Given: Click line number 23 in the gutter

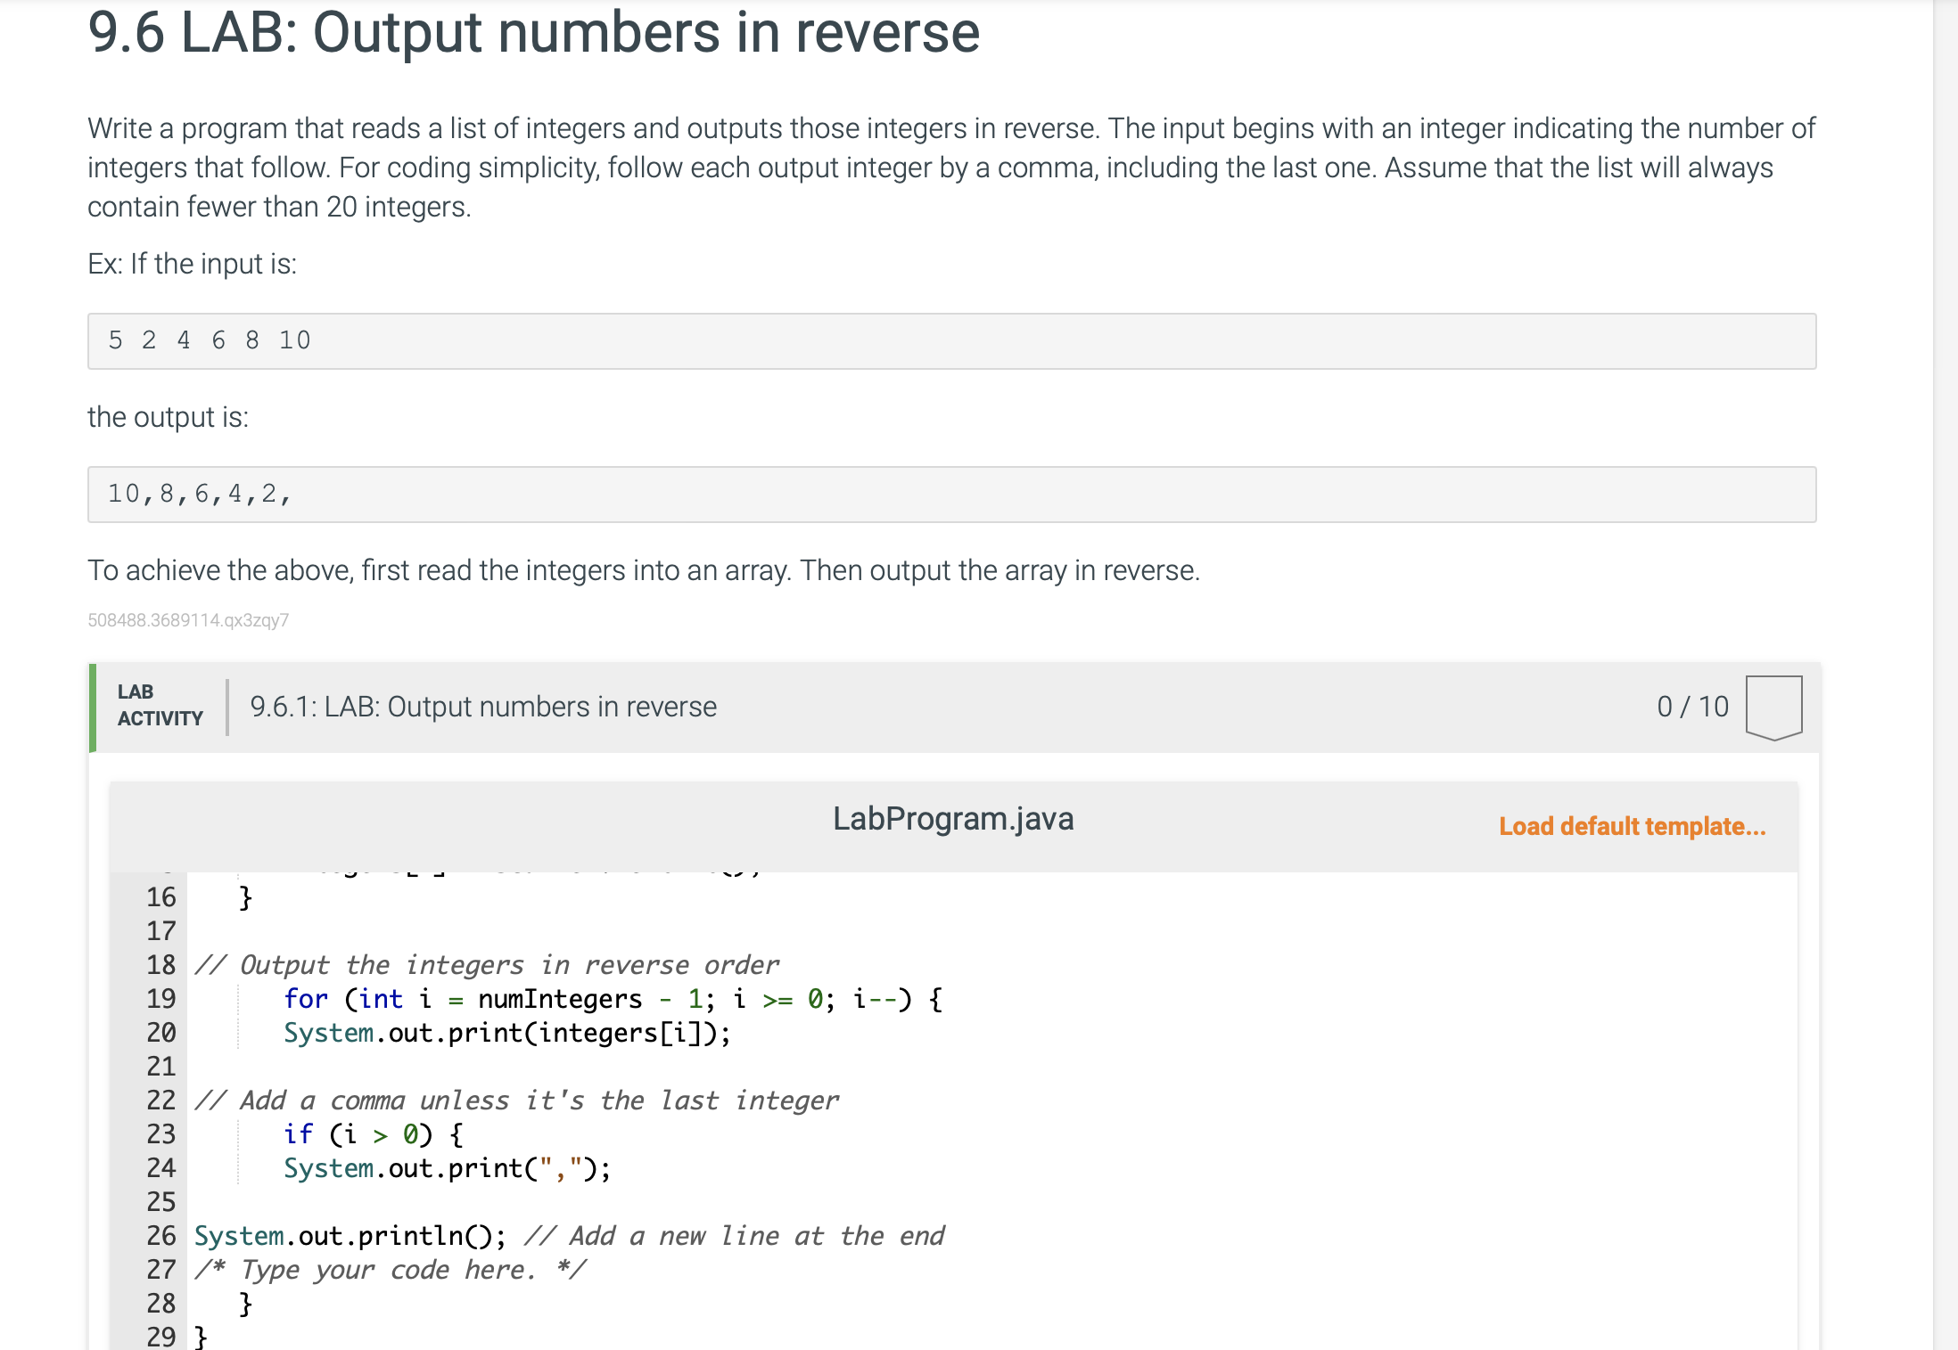Looking at the screenshot, I should coord(161,1134).
